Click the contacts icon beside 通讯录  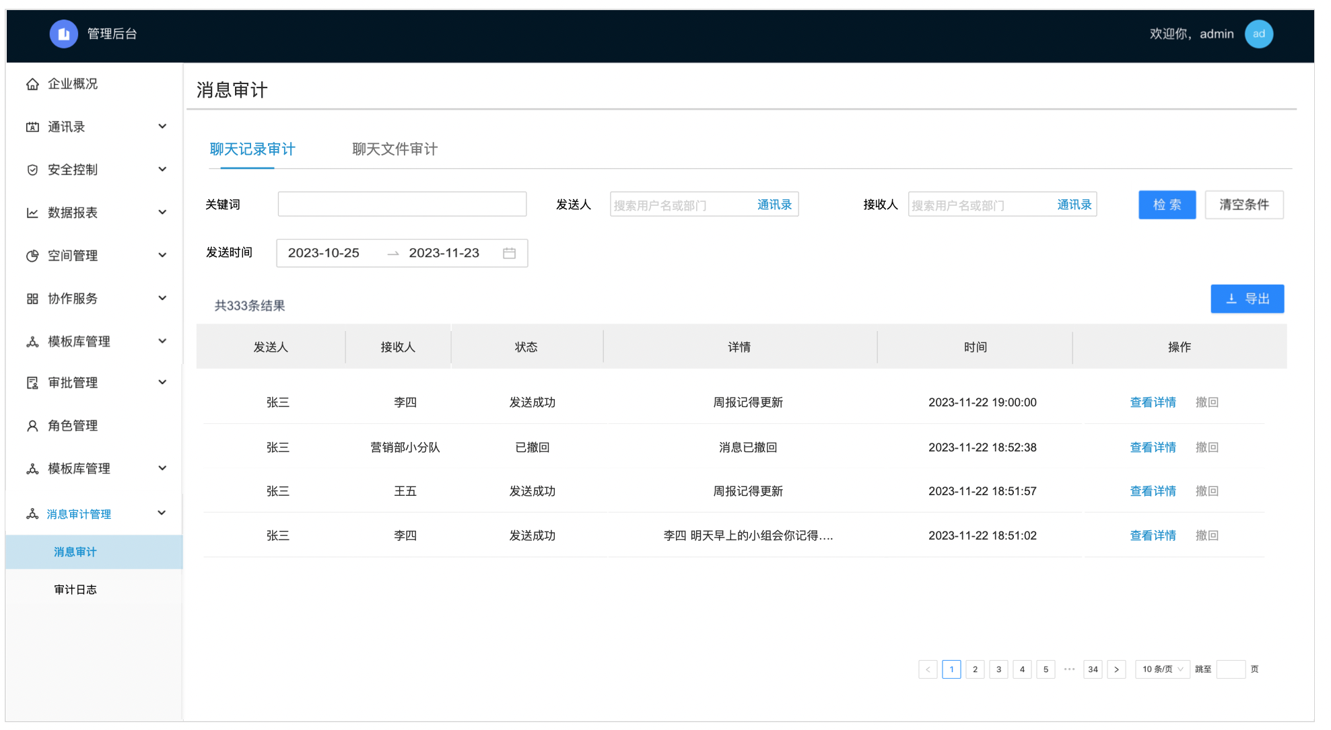point(32,127)
